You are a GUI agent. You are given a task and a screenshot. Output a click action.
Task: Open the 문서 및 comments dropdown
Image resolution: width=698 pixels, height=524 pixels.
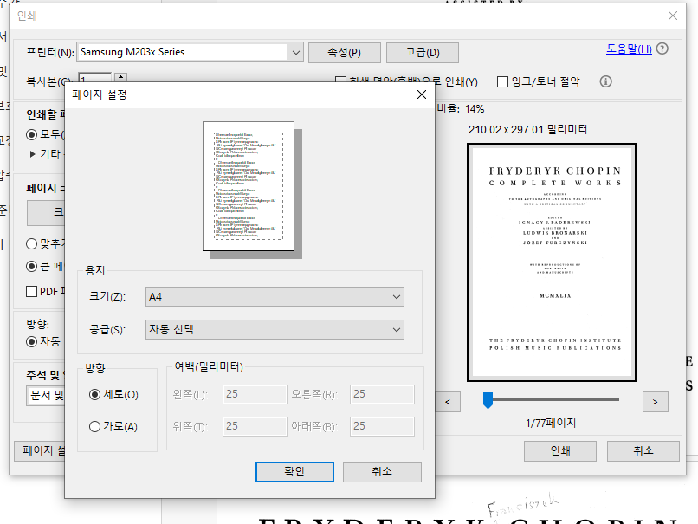(45, 395)
